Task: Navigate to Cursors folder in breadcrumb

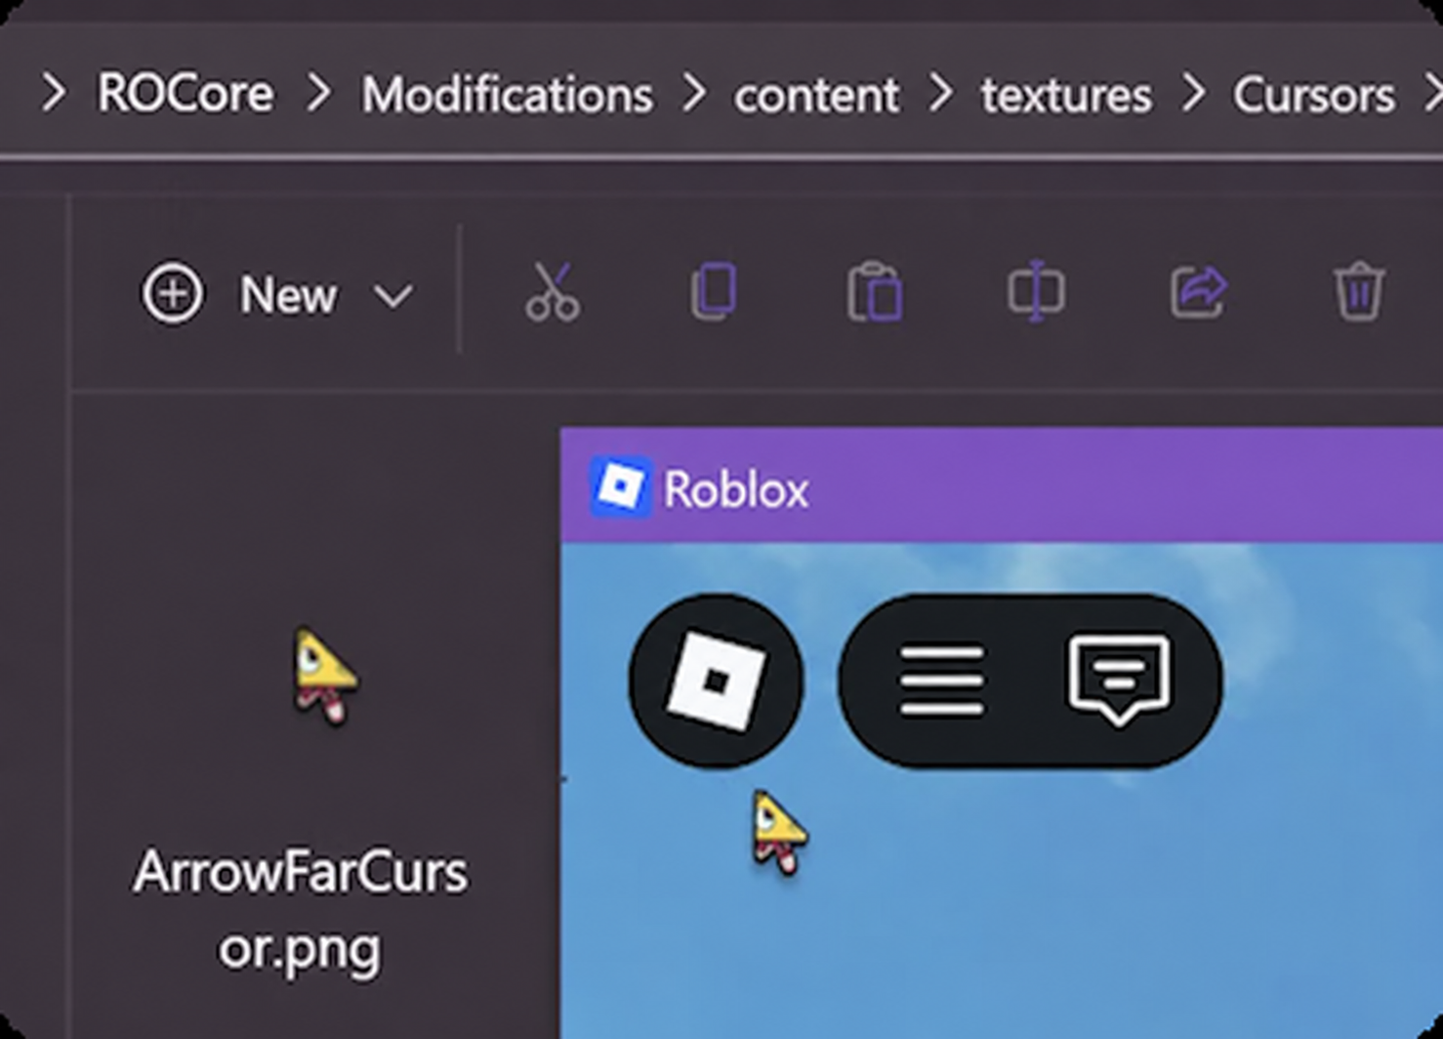Action: coord(1313,95)
